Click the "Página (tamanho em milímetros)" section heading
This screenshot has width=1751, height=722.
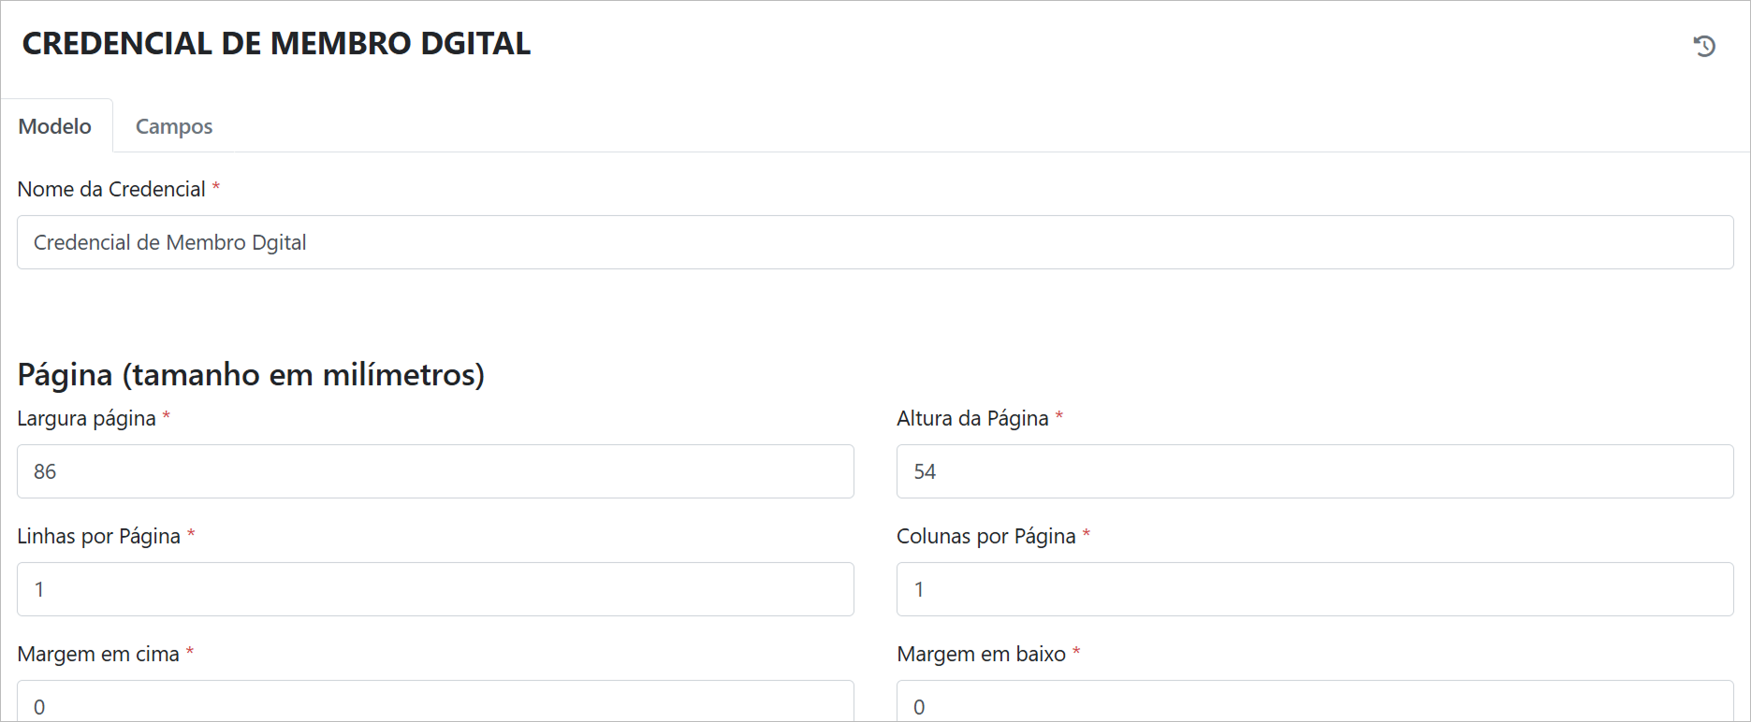click(x=251, y=374)
